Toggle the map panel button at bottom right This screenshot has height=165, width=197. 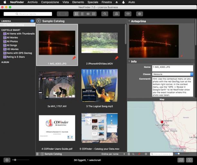coord(181,160)
